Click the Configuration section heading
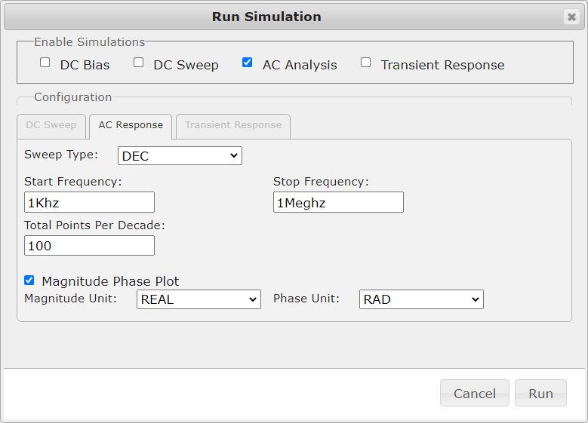 click(72, 97)
